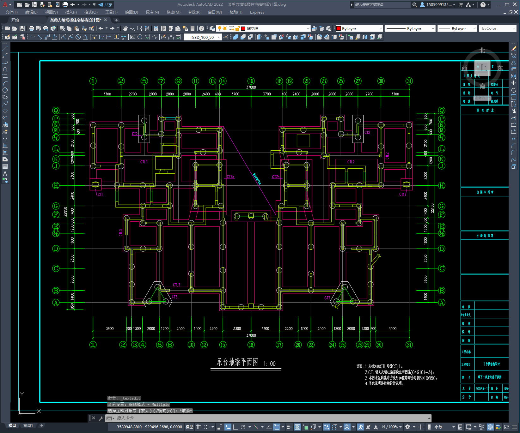520x433 pixels.
Task: Click the Erase tool in modify toolbar
Action: pos(514,48)
